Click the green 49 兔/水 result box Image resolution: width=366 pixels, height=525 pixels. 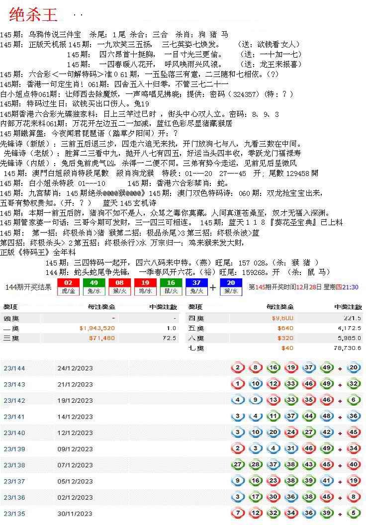tap(91, 287)
